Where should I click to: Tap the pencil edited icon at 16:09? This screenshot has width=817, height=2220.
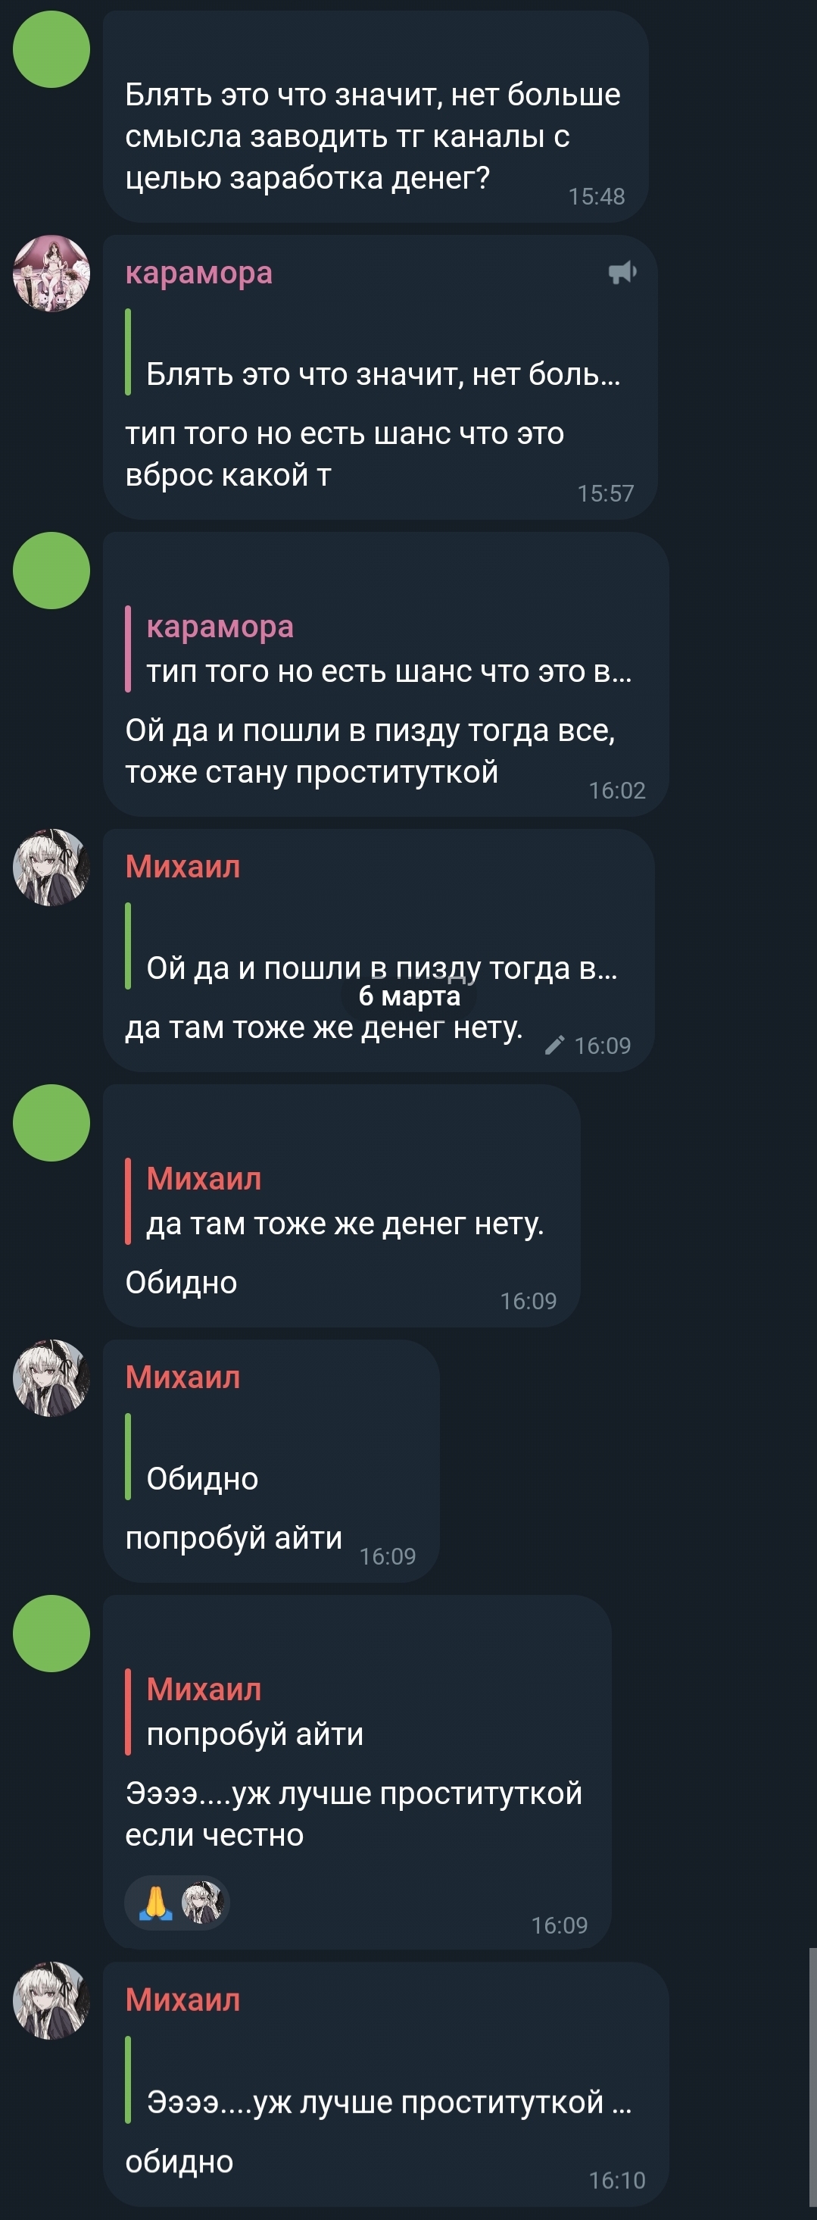[555, 1045]
